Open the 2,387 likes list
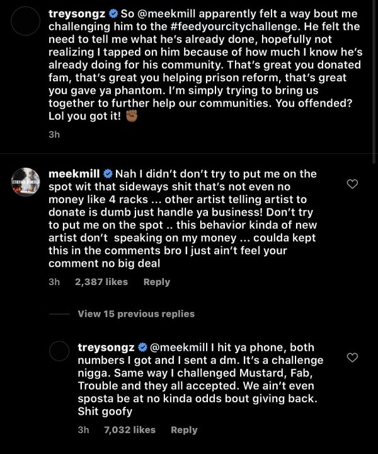The height and width of the screenshot is (454, 378). (101, 282)
